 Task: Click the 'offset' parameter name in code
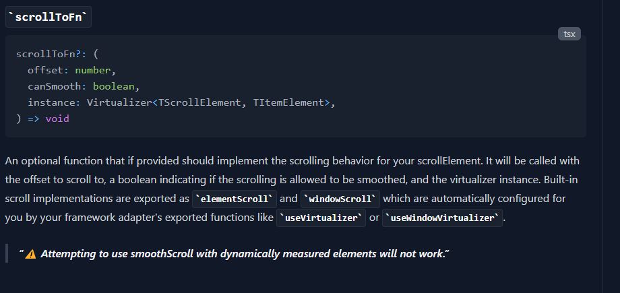point(45,70)
